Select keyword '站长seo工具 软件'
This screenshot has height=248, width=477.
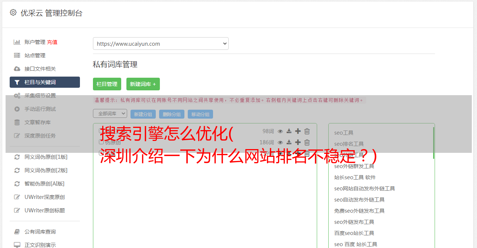(x=355, y=177)
